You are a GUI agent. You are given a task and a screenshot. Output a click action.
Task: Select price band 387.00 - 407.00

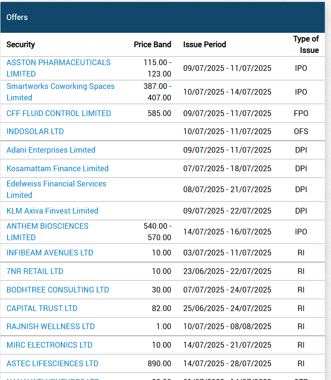point(158,92)
